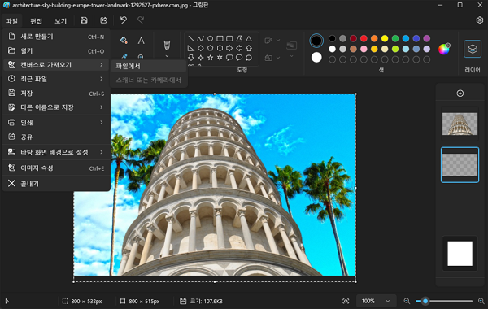Viewport: 488px width, 309px height.
Task: Choose the Brushes tool icon
Action: tap(167, 45)
